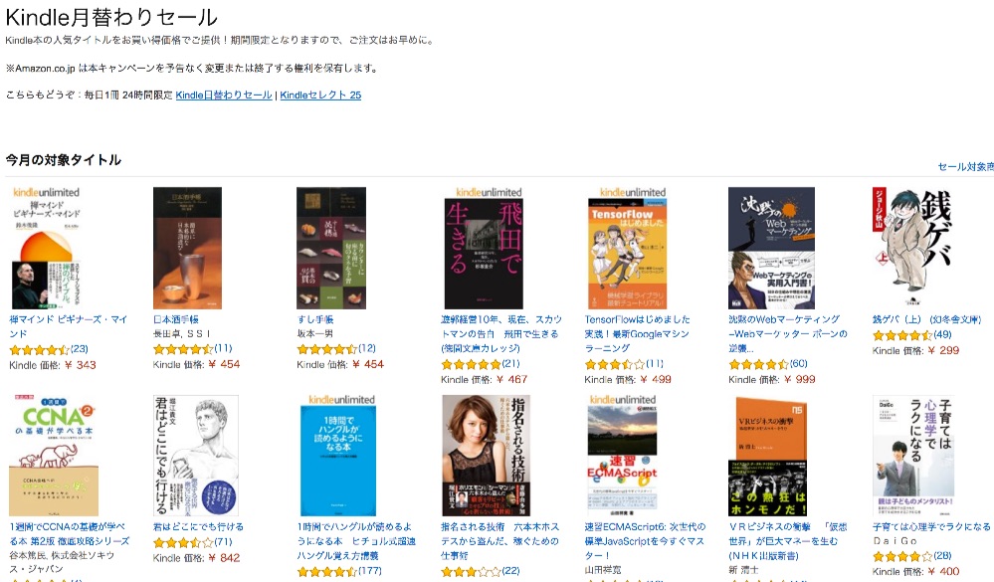
Task: Open the Kindle日替わりセール link
Action: tap(224, 96)
